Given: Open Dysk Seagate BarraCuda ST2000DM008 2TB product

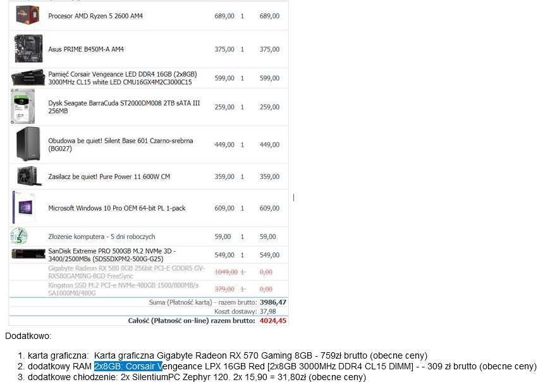Looking at the screenshot, I should tap(124, 107).
